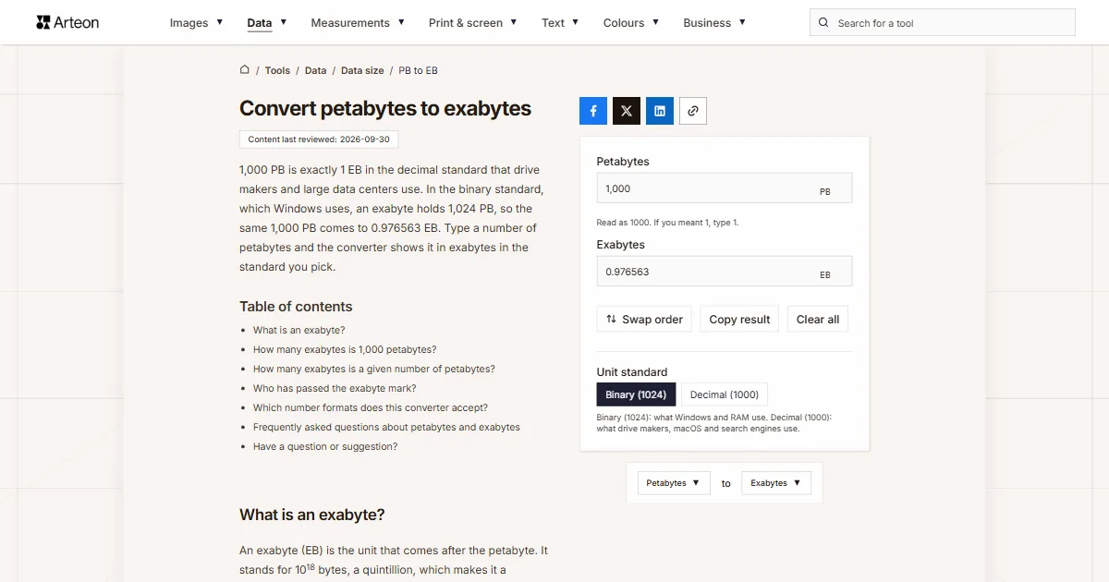This screenshot has width=1109, height=582.
Task: Open Tools breadcrumb link
Action: point(277,70)
